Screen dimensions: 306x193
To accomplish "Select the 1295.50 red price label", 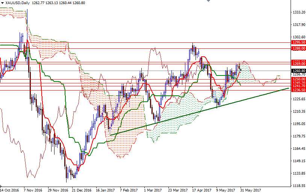I will (298, 43).
